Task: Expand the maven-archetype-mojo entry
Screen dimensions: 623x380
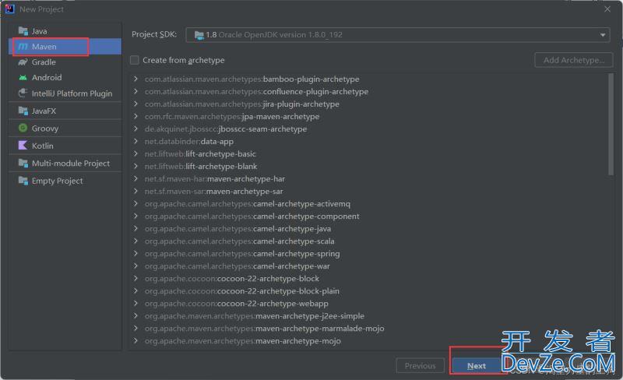Action: click(x=136, y=341)
